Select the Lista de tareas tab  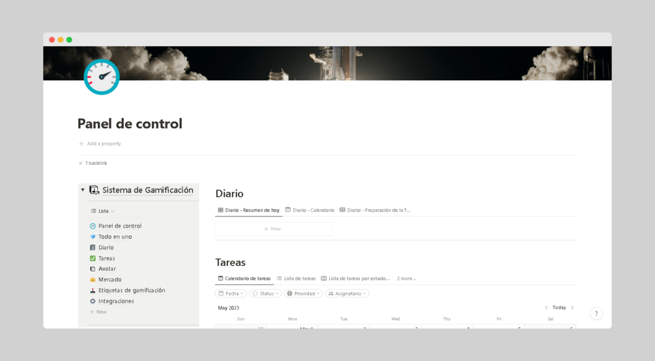(x=296, y=279)
